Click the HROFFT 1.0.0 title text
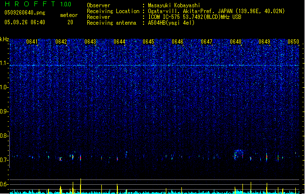 coord(38,4)
